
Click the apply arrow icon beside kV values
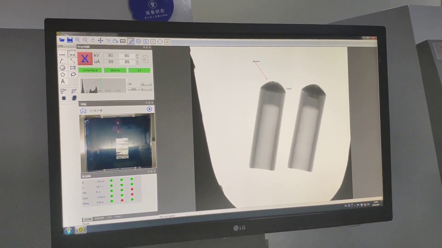(145, 59)
